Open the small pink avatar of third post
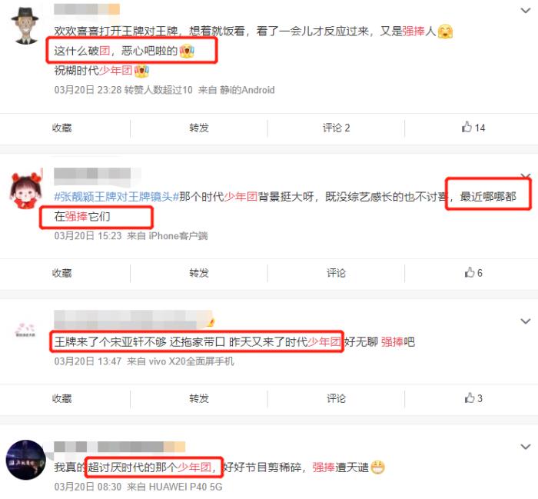The height and width of the screenshot is (499, 538). pos(25,331)
